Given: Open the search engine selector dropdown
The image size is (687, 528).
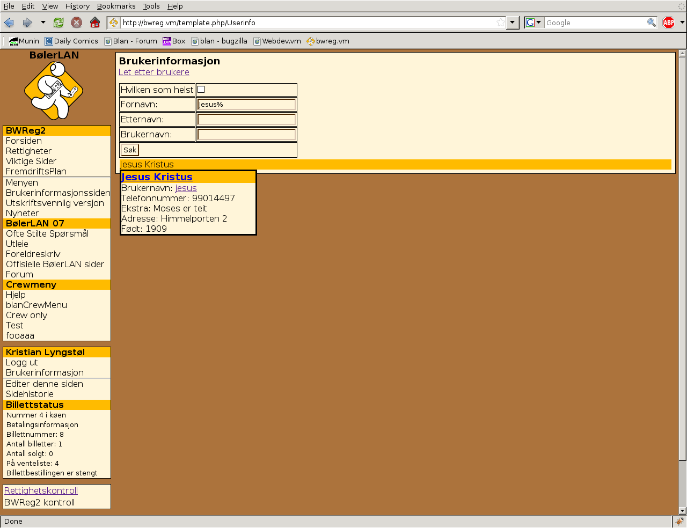Looking at the screenshot, I should click(533, 23).
